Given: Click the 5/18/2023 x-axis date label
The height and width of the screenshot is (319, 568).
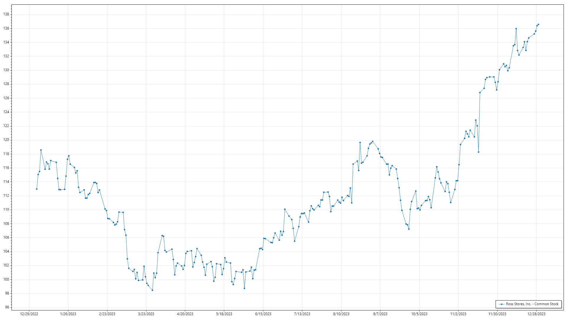Looking at the screenshot, I should click(x=224, y=314).
